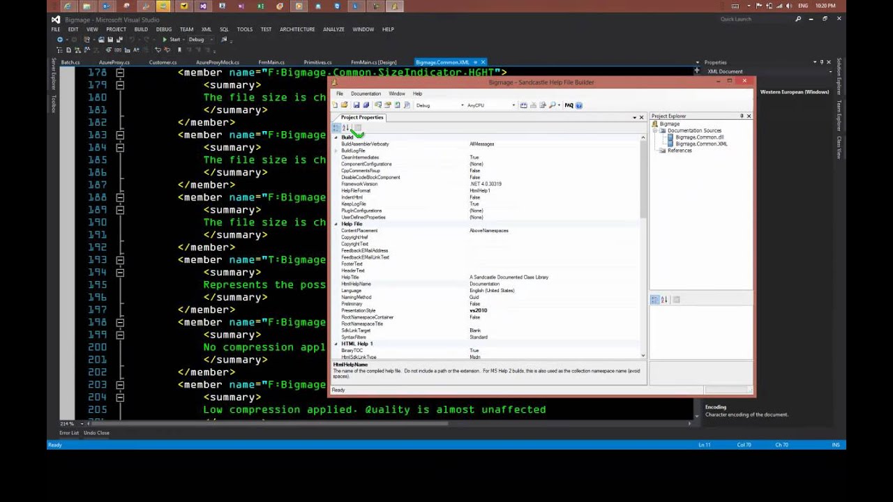Click Navigate Backward icon in Visual Studio toolbar
The height and width of the screenshot is (502, 893).
(x=59, y=39)
